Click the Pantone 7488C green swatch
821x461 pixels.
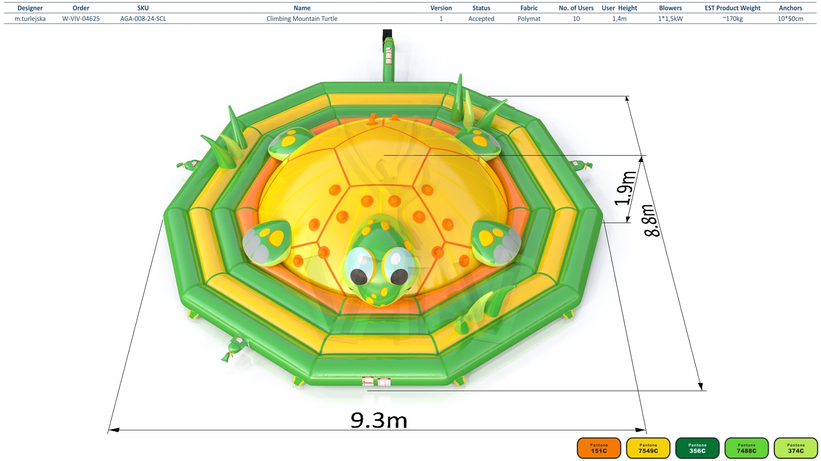click(746, 448)
